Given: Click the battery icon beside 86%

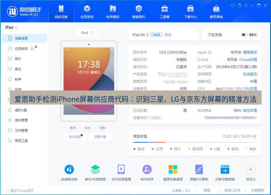Looking at the screenshot, I should 244,35.
